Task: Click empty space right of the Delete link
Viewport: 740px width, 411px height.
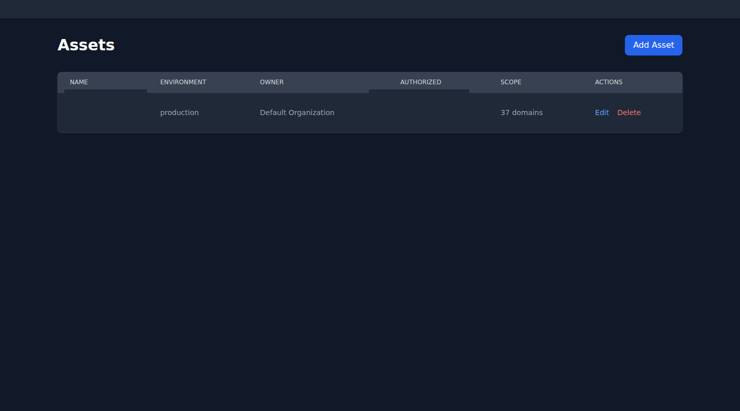Action: pos(662,113)
